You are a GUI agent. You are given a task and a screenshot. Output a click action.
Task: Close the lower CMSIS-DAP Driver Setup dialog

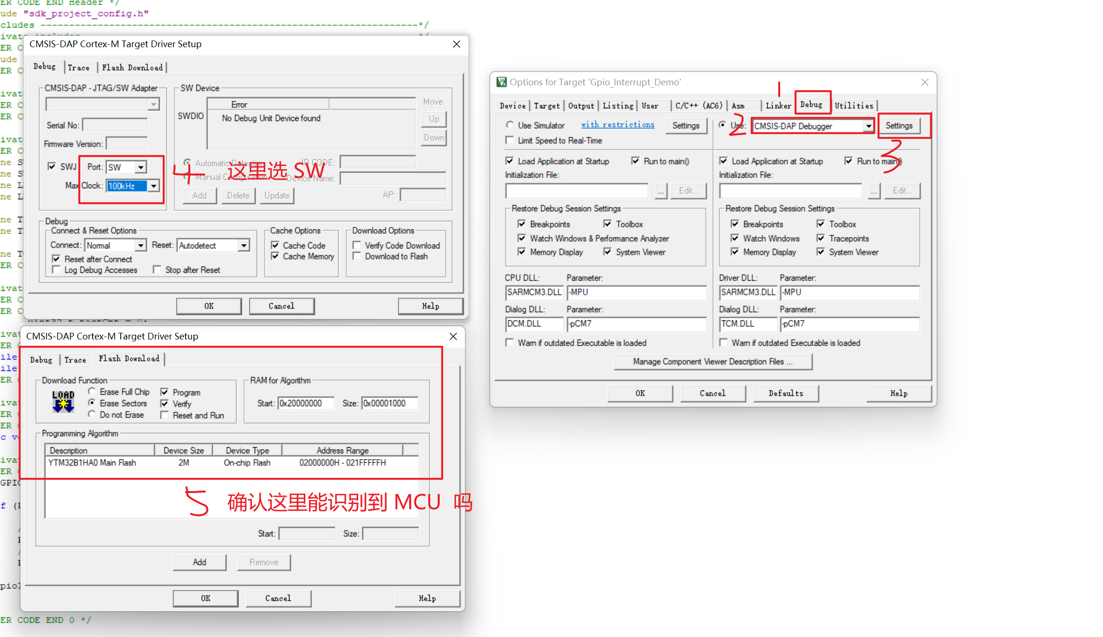pyautogui.click(x=453, y=336)
